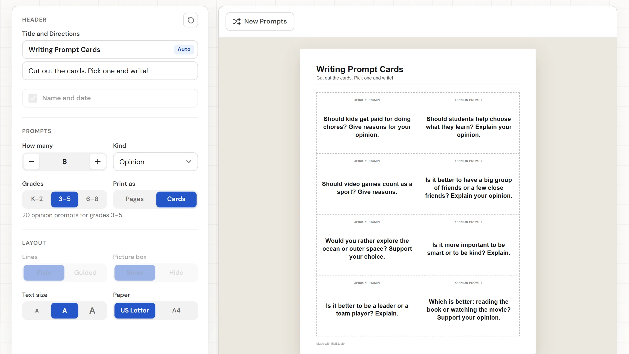
Task: Choose the medium text size A
Action: (64, 311)
